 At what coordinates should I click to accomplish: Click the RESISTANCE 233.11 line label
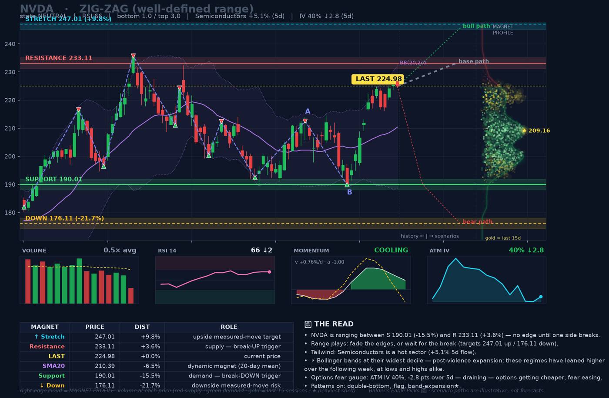[59, 58]
